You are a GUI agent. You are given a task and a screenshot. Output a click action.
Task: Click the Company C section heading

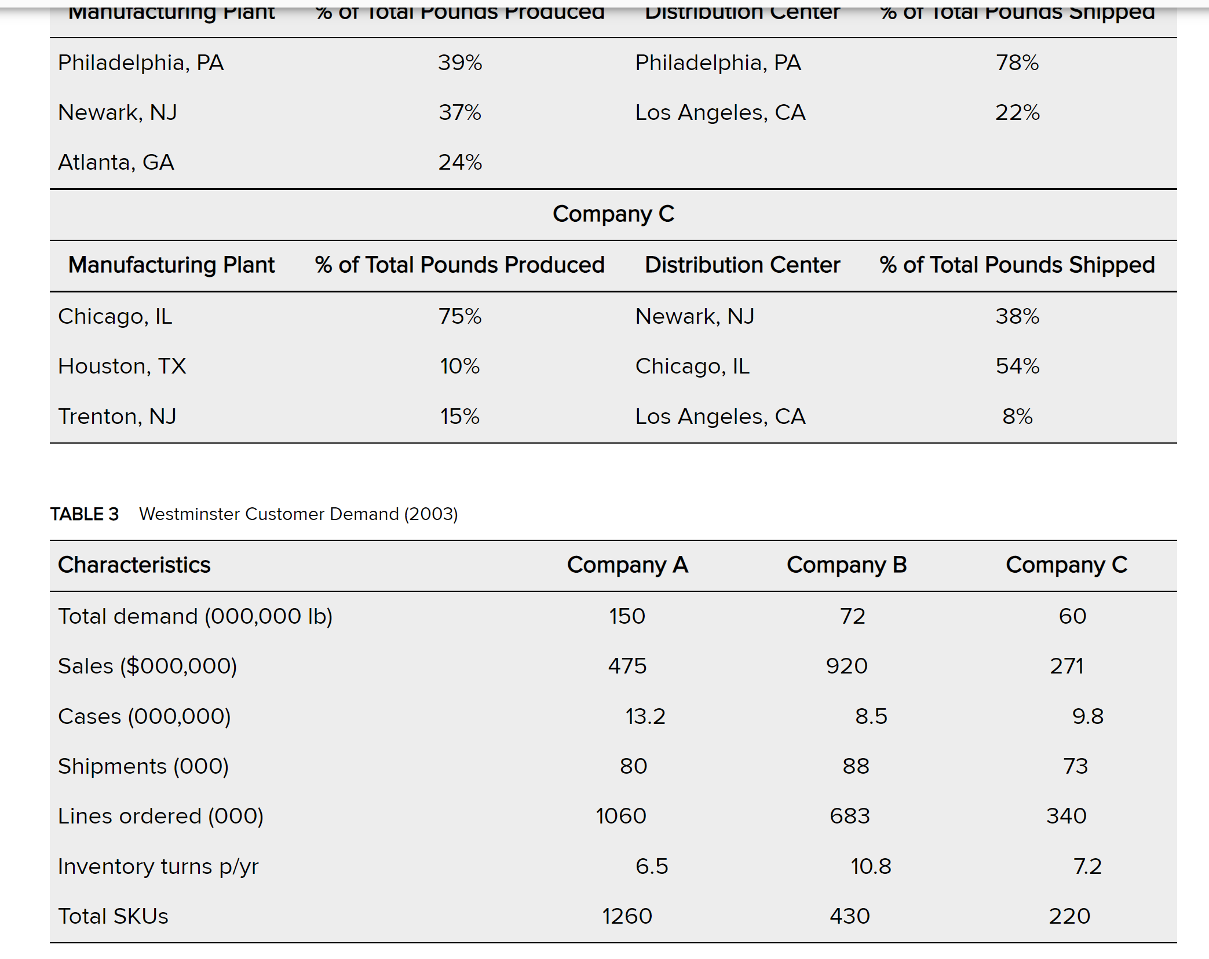613,214
